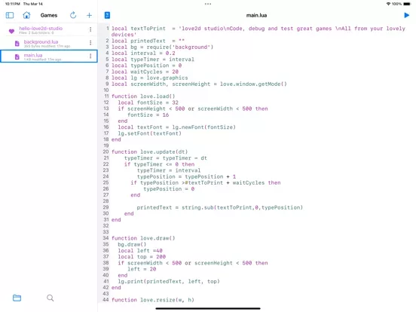Click 'bg.draw()' line
416x312 pixels.
point(132,244)
